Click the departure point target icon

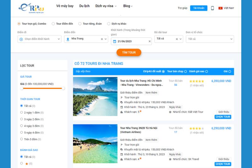point(21,39)
